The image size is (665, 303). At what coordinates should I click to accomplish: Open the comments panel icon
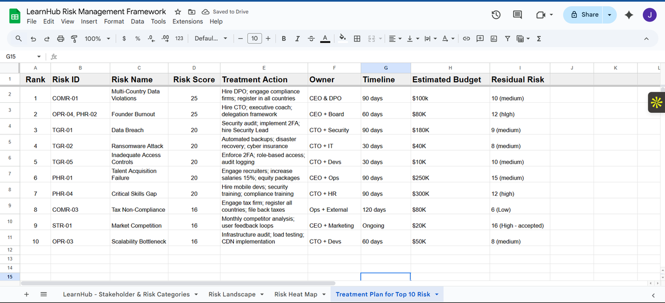[x=518, y=15]
